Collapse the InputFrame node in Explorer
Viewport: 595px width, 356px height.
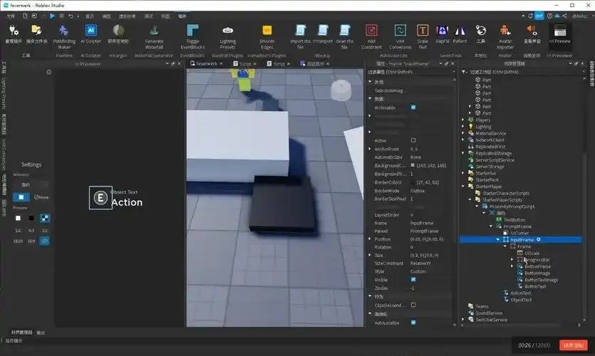[498, 240]
